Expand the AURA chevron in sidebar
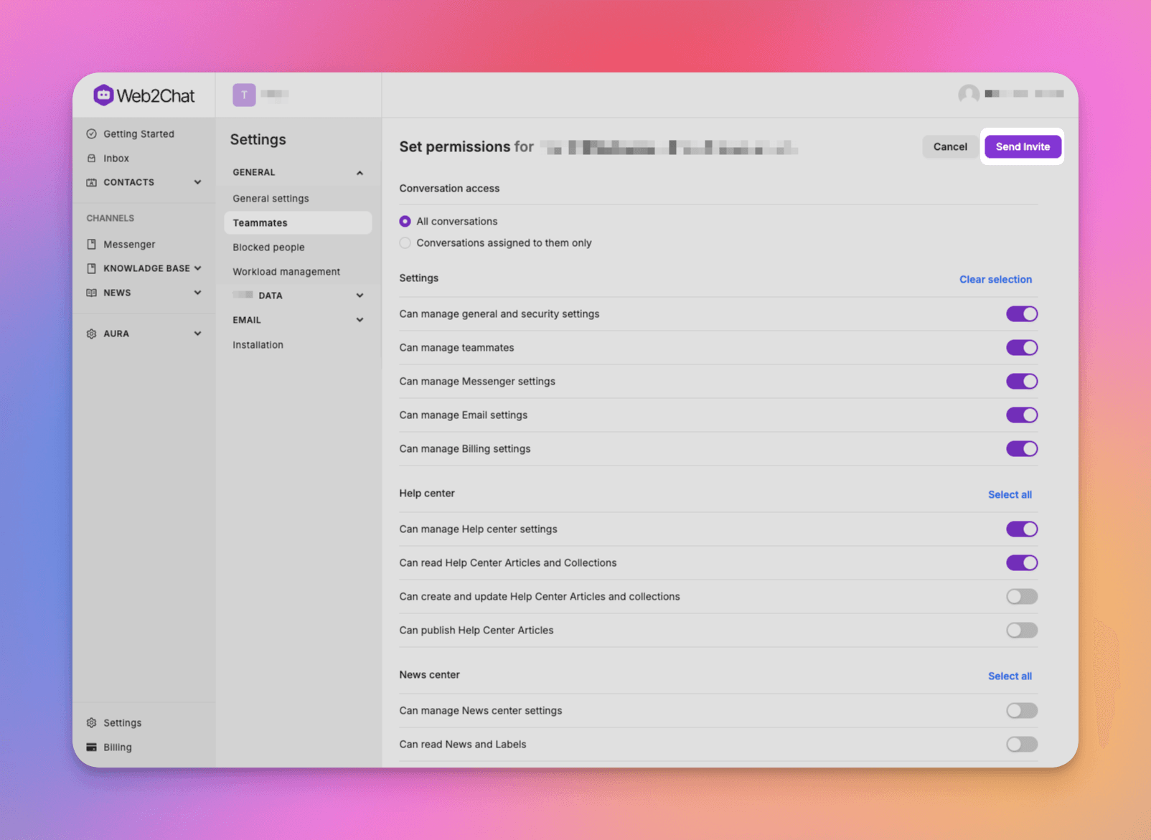 (x=197, y=334)
